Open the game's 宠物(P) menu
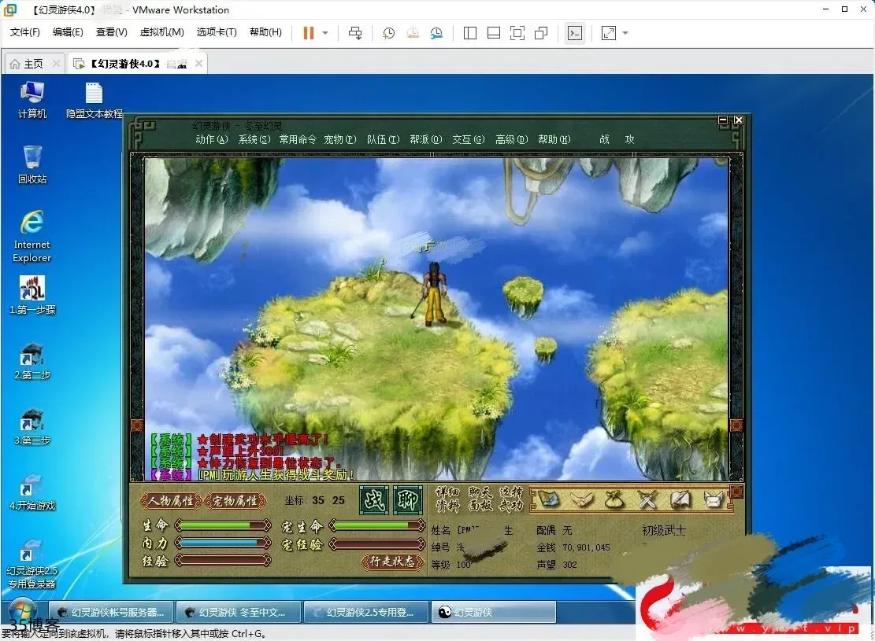This screenshot has width=875, height=641. (340, 139)
